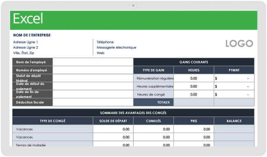Screen dimensions: 267x157
Task: Click the TOTAUX hours total cell
Action: tap(194, 102)
